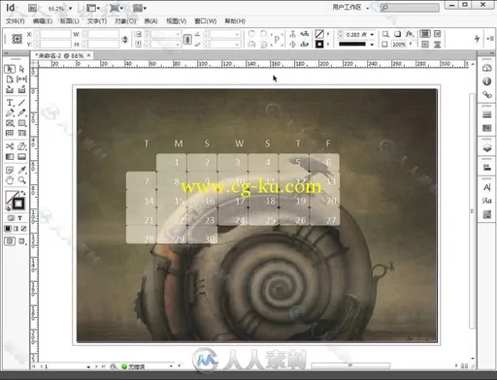Select the Note tool
Screen dimensions: 497x380
[10, 170]
